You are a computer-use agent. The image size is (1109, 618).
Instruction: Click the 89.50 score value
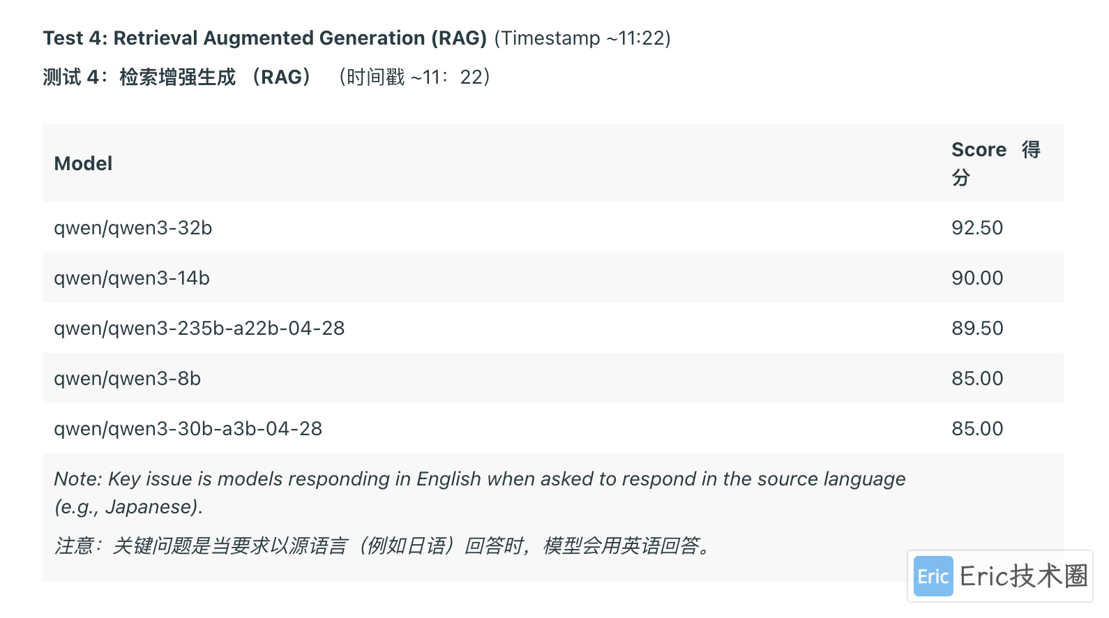coord(977,328)
